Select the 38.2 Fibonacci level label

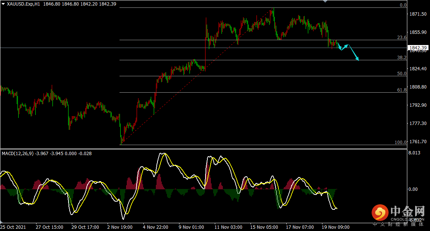(401, 58)
